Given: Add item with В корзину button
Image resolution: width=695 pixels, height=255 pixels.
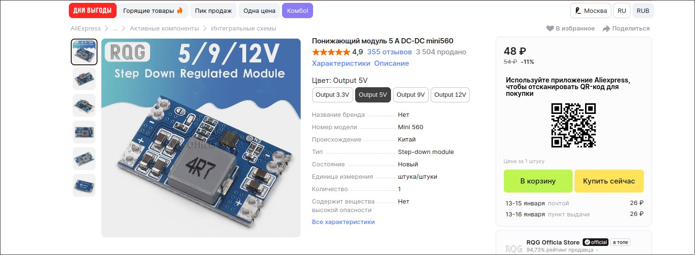Looking at the screenshot, I should [538, 181].
